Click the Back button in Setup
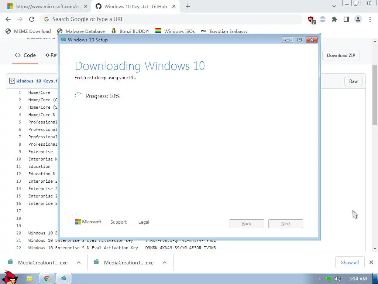The image size is (378, 284). (247, 224)
